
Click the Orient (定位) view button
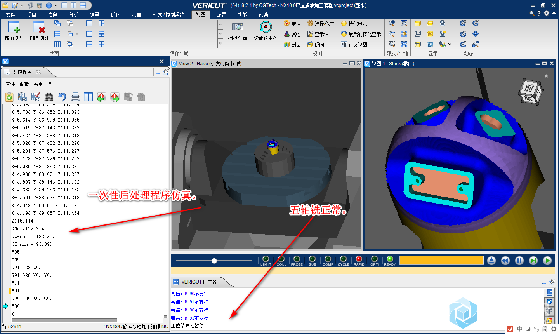(292, 24)
